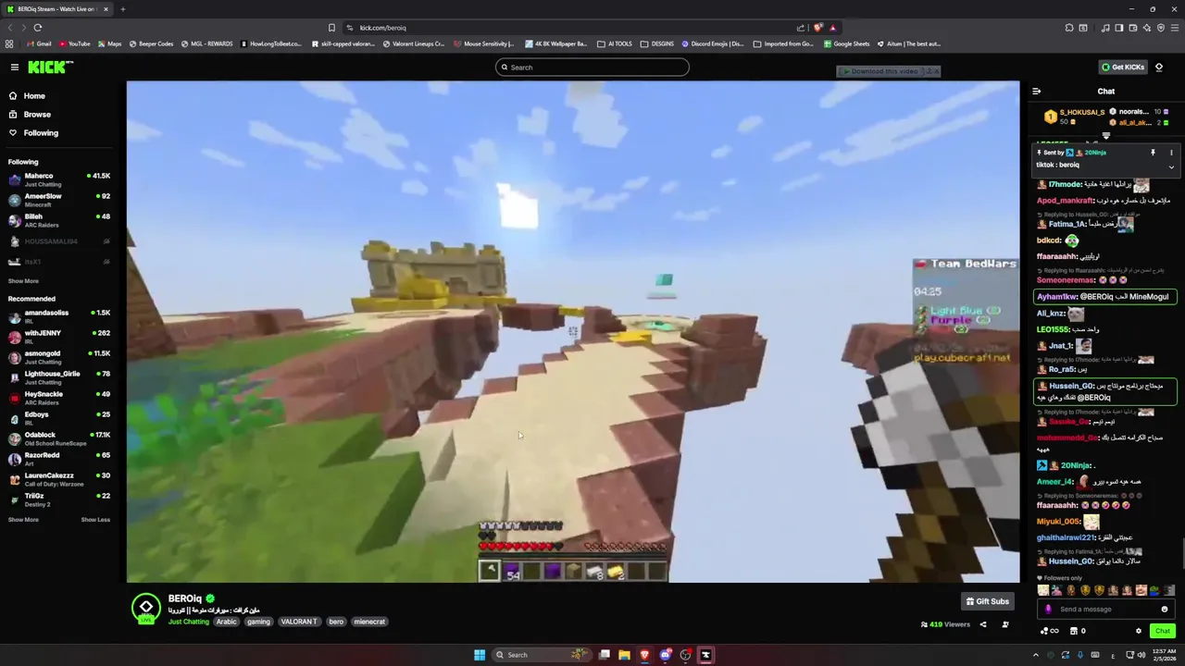Click BEROiq streamer avatar
The width and height of the screenshot is (1185, 666).
coord(145,608)
